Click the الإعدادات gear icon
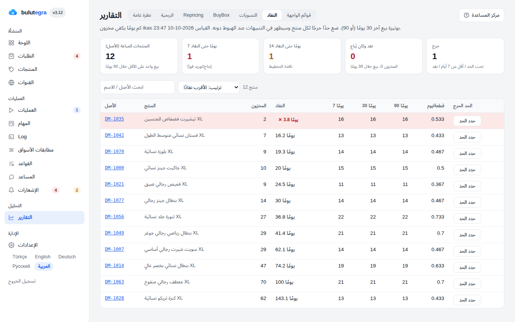Image resolution: width=515 pixels, height=322 pixels. (x=11, y=245)
